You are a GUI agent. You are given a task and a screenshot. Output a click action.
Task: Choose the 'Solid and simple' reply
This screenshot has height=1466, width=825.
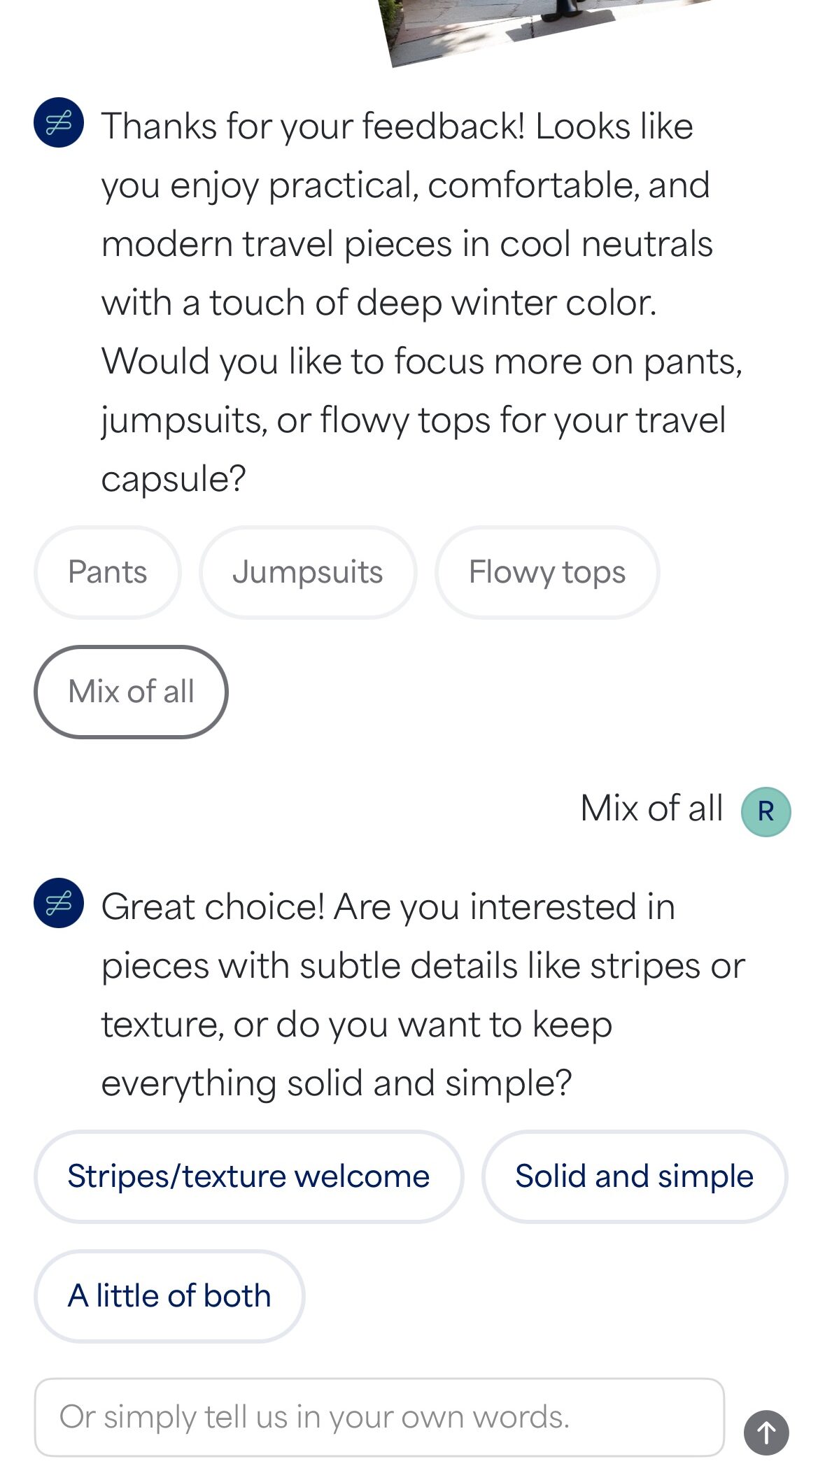pos(634,1176)
